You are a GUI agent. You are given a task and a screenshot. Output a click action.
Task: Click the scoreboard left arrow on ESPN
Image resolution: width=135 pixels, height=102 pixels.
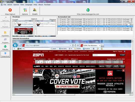point(34,62)
